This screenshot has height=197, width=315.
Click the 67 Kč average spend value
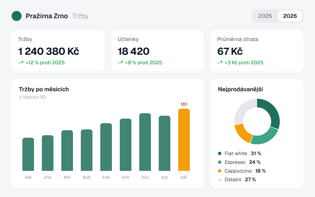point(230,51)
